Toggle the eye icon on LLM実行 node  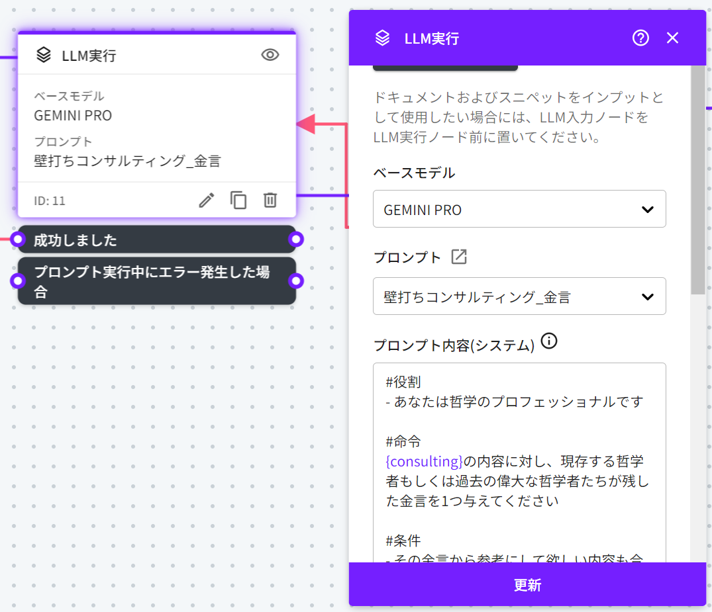click(270, 55)
